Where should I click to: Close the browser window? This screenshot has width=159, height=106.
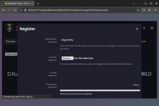click(x=156, y=4)
